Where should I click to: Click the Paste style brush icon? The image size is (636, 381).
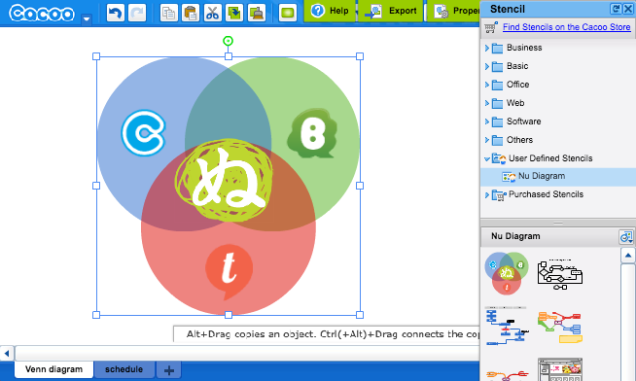pos(257,13)
